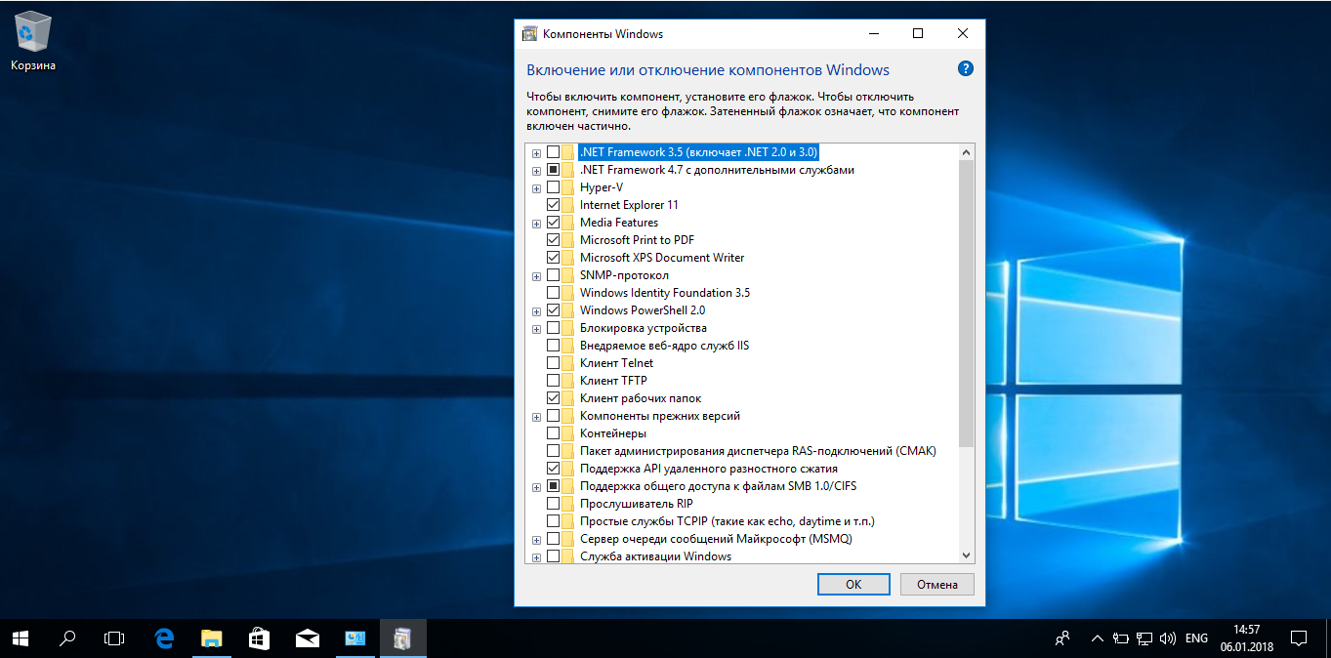Click the blue help question mark icon
The image size is (1331, 658).
point(965,69)
